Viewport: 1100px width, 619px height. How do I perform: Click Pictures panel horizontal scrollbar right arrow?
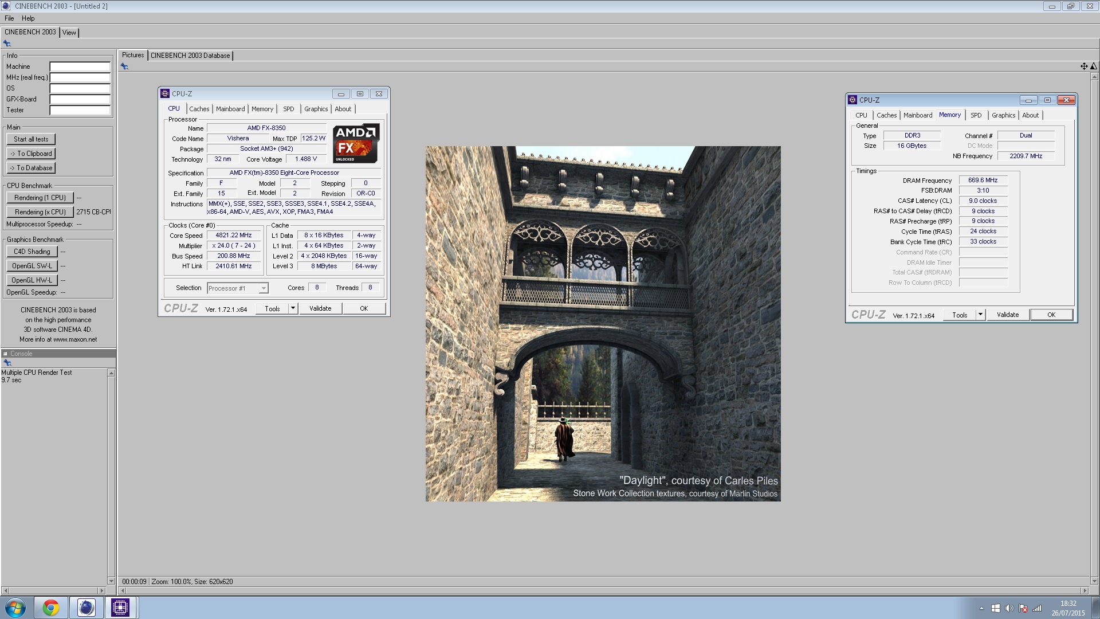(x=1085, y=590)
